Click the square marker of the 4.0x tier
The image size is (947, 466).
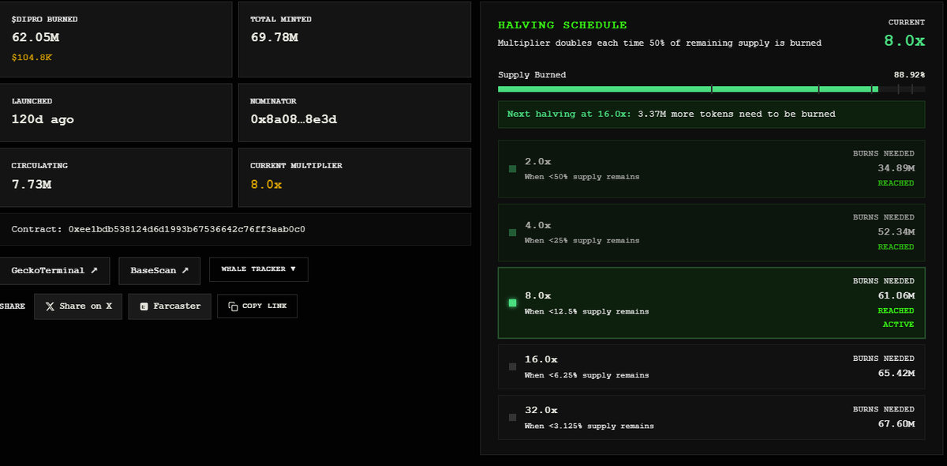coord(513,232)
